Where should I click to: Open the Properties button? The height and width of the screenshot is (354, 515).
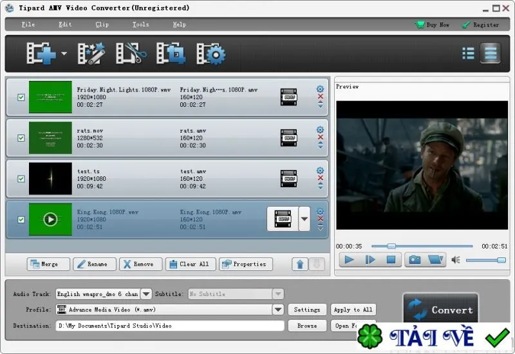coord(246,264)
